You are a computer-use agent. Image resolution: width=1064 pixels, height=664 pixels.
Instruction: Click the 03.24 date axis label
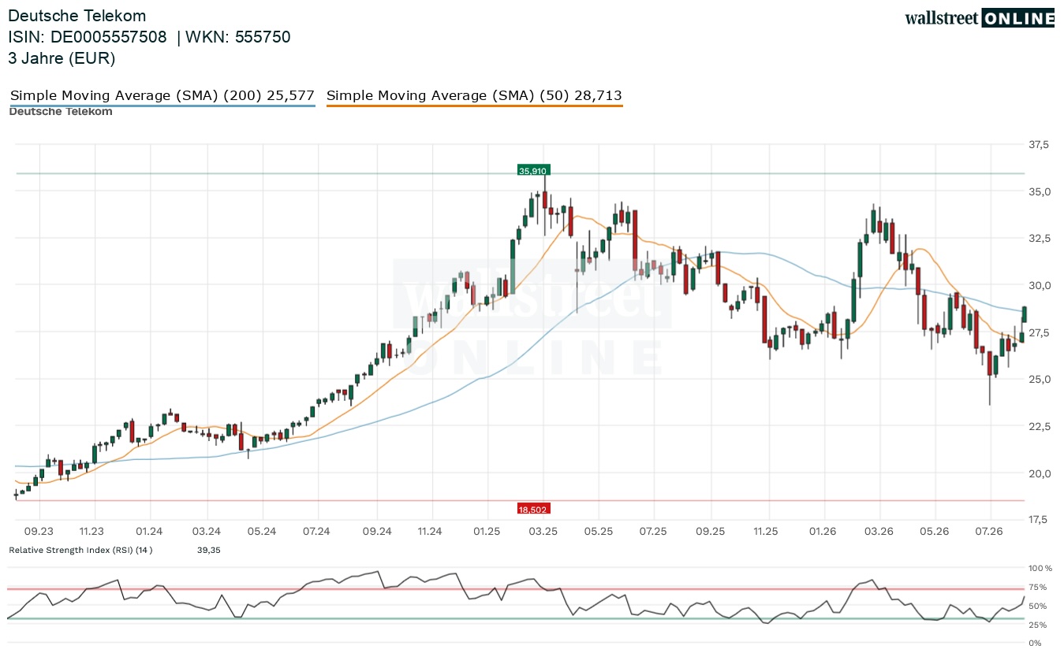click(206, 532)
